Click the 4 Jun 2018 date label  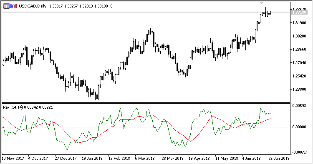coord(251,159)
